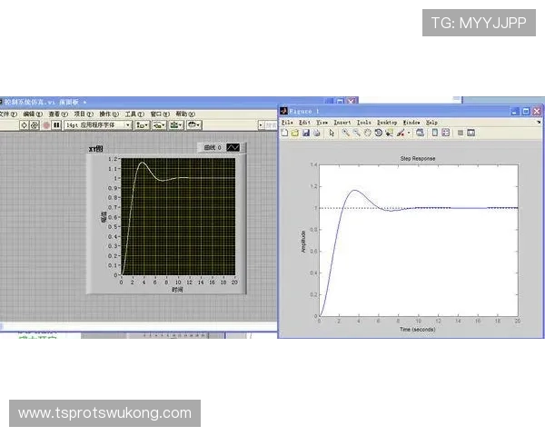Open the 14pt application font dropdown

[x=98, y=125]
